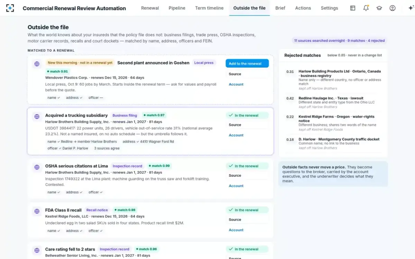
Task: Switch to the Pipeline tab
Action: [177, 8]
